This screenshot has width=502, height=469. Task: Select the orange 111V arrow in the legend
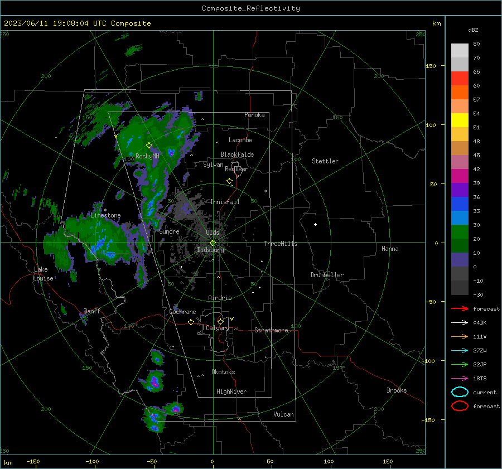point(460,336)
